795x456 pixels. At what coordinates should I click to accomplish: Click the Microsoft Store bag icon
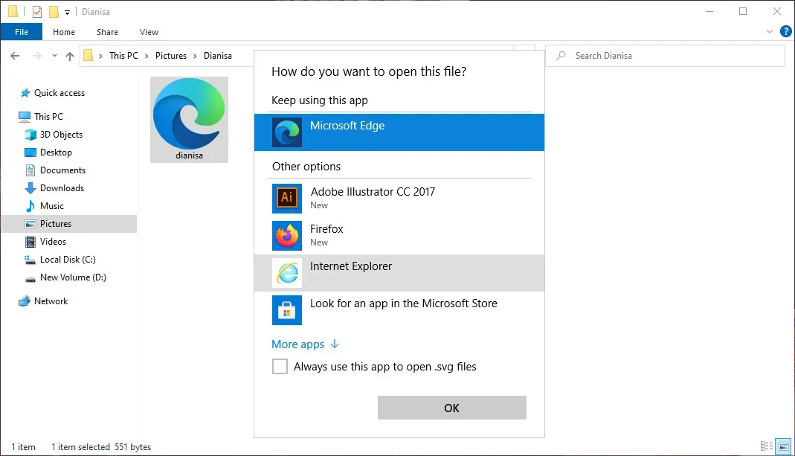pos(286,309)
